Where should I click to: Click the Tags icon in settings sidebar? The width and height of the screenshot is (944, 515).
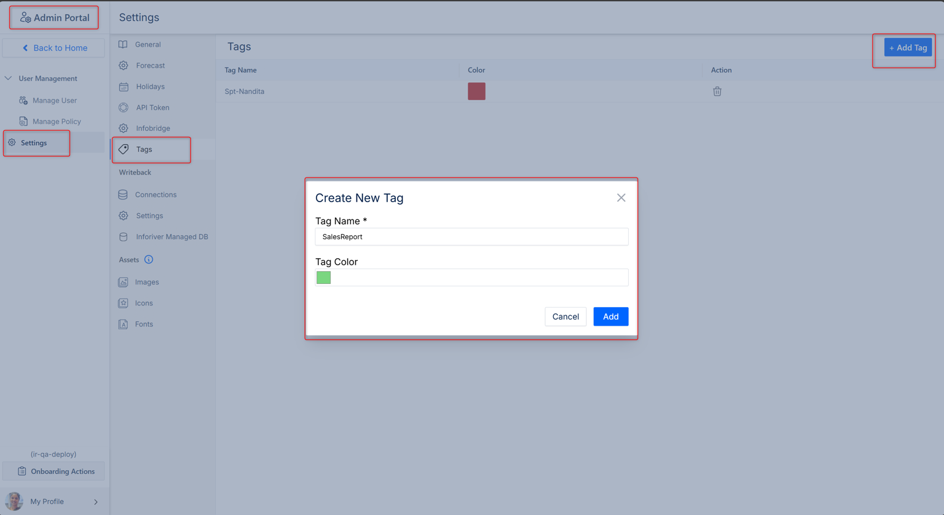coord(124,149)
